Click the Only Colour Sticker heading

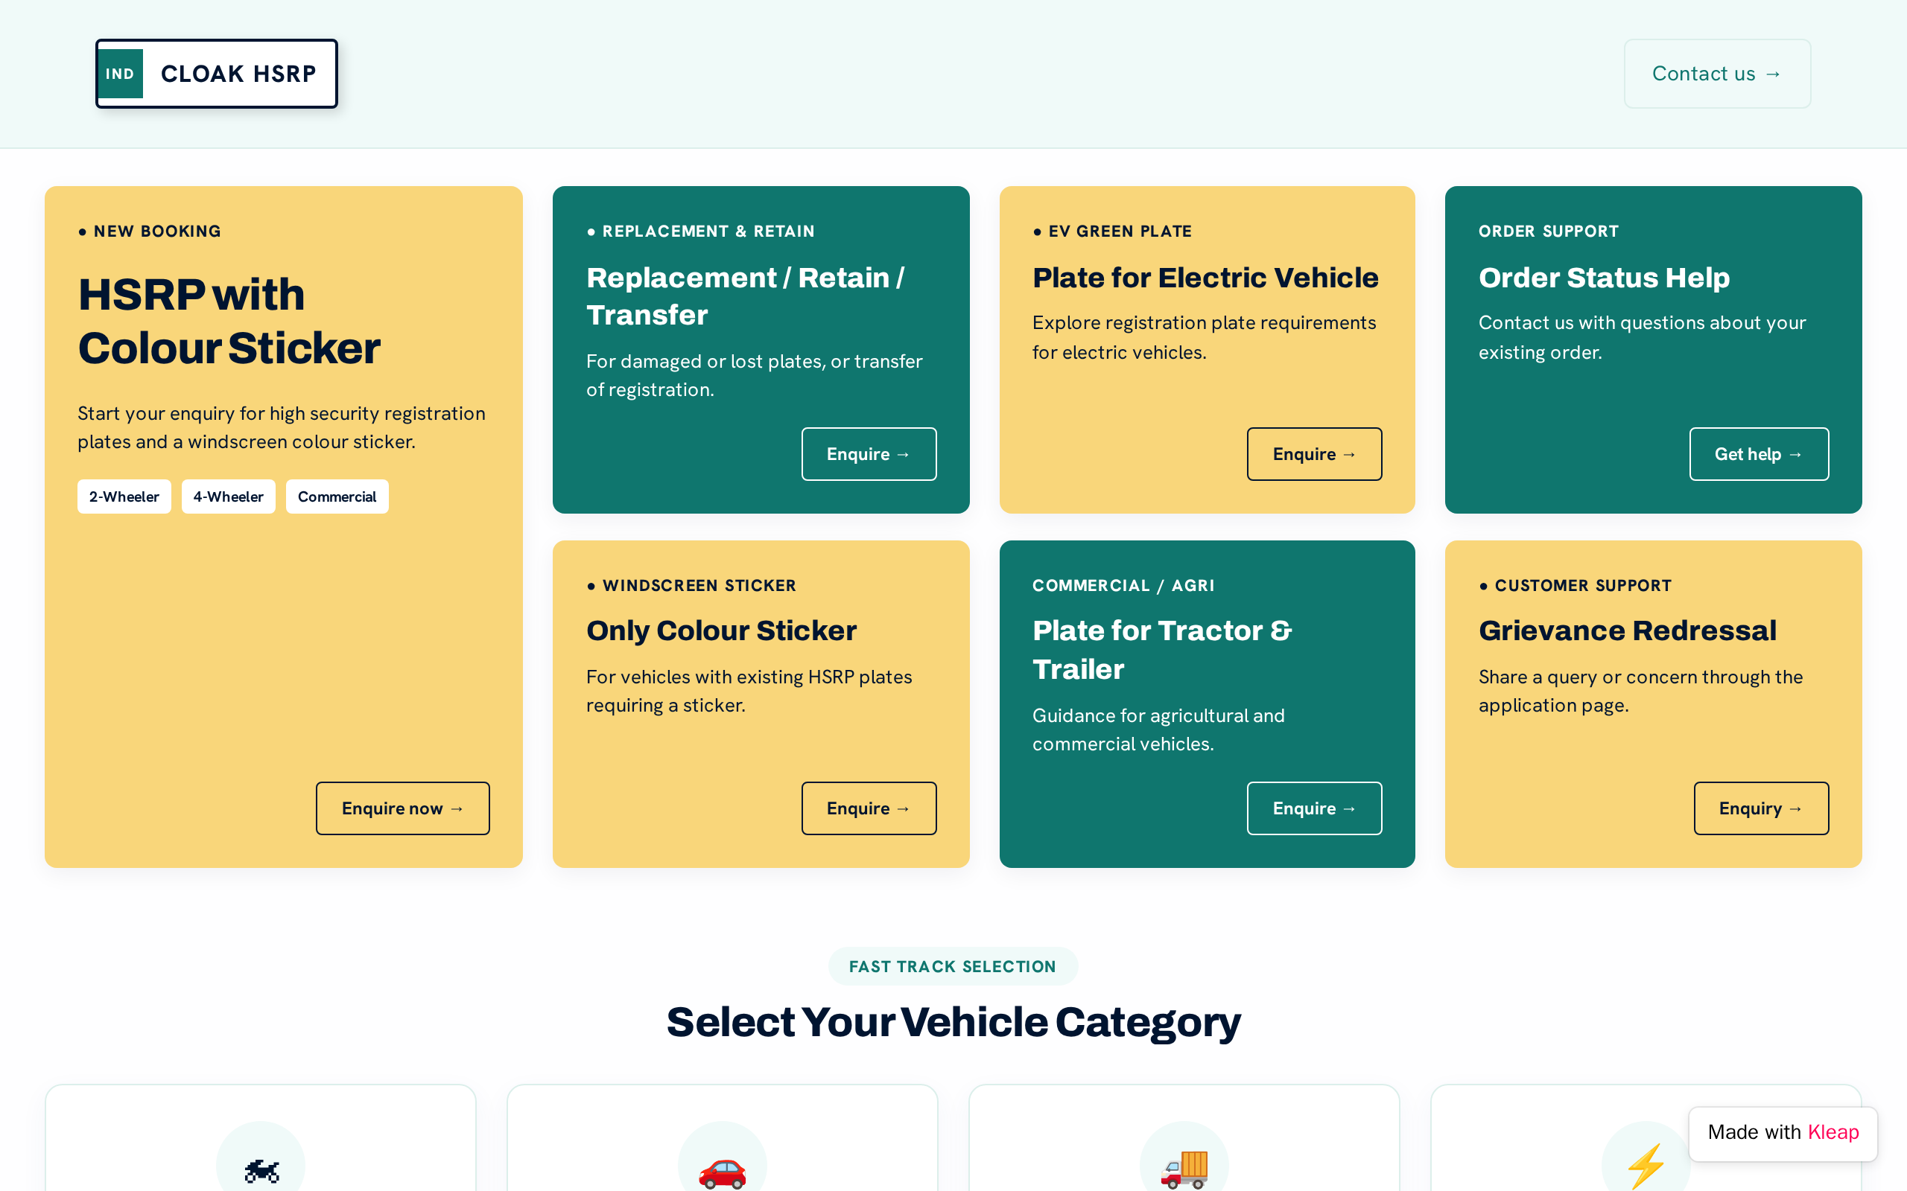(x=721, y=630)
